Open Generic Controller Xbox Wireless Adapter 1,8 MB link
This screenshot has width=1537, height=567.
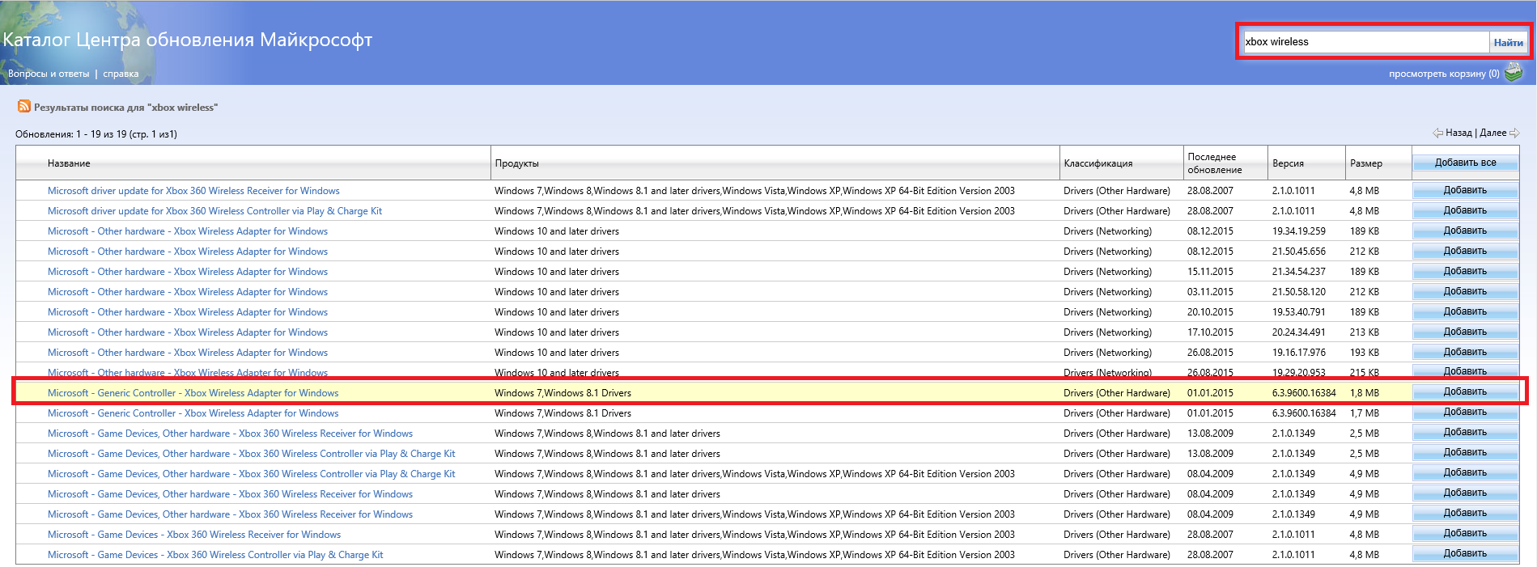click(x=193, y=393)
